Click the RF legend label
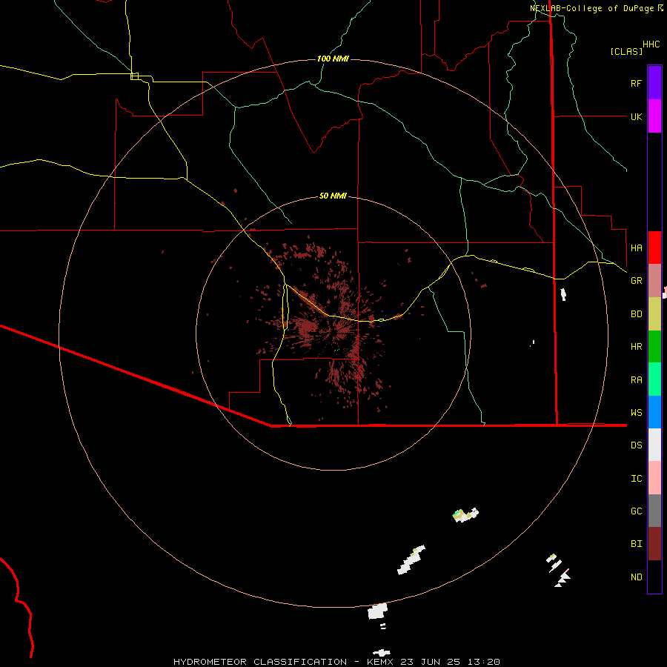 point(636,83)
